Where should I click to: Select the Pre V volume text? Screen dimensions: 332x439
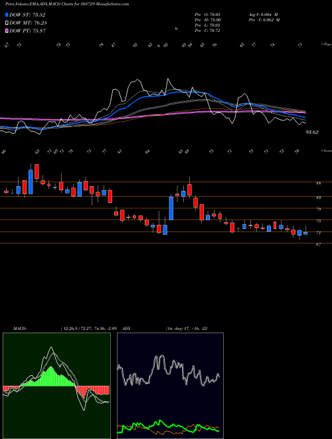point(264,20)
